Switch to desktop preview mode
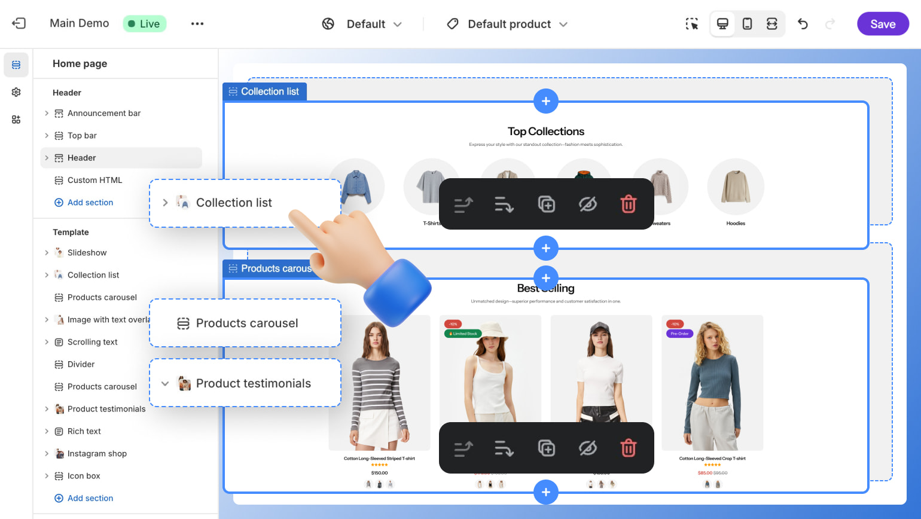 click(x=722, y=24)
